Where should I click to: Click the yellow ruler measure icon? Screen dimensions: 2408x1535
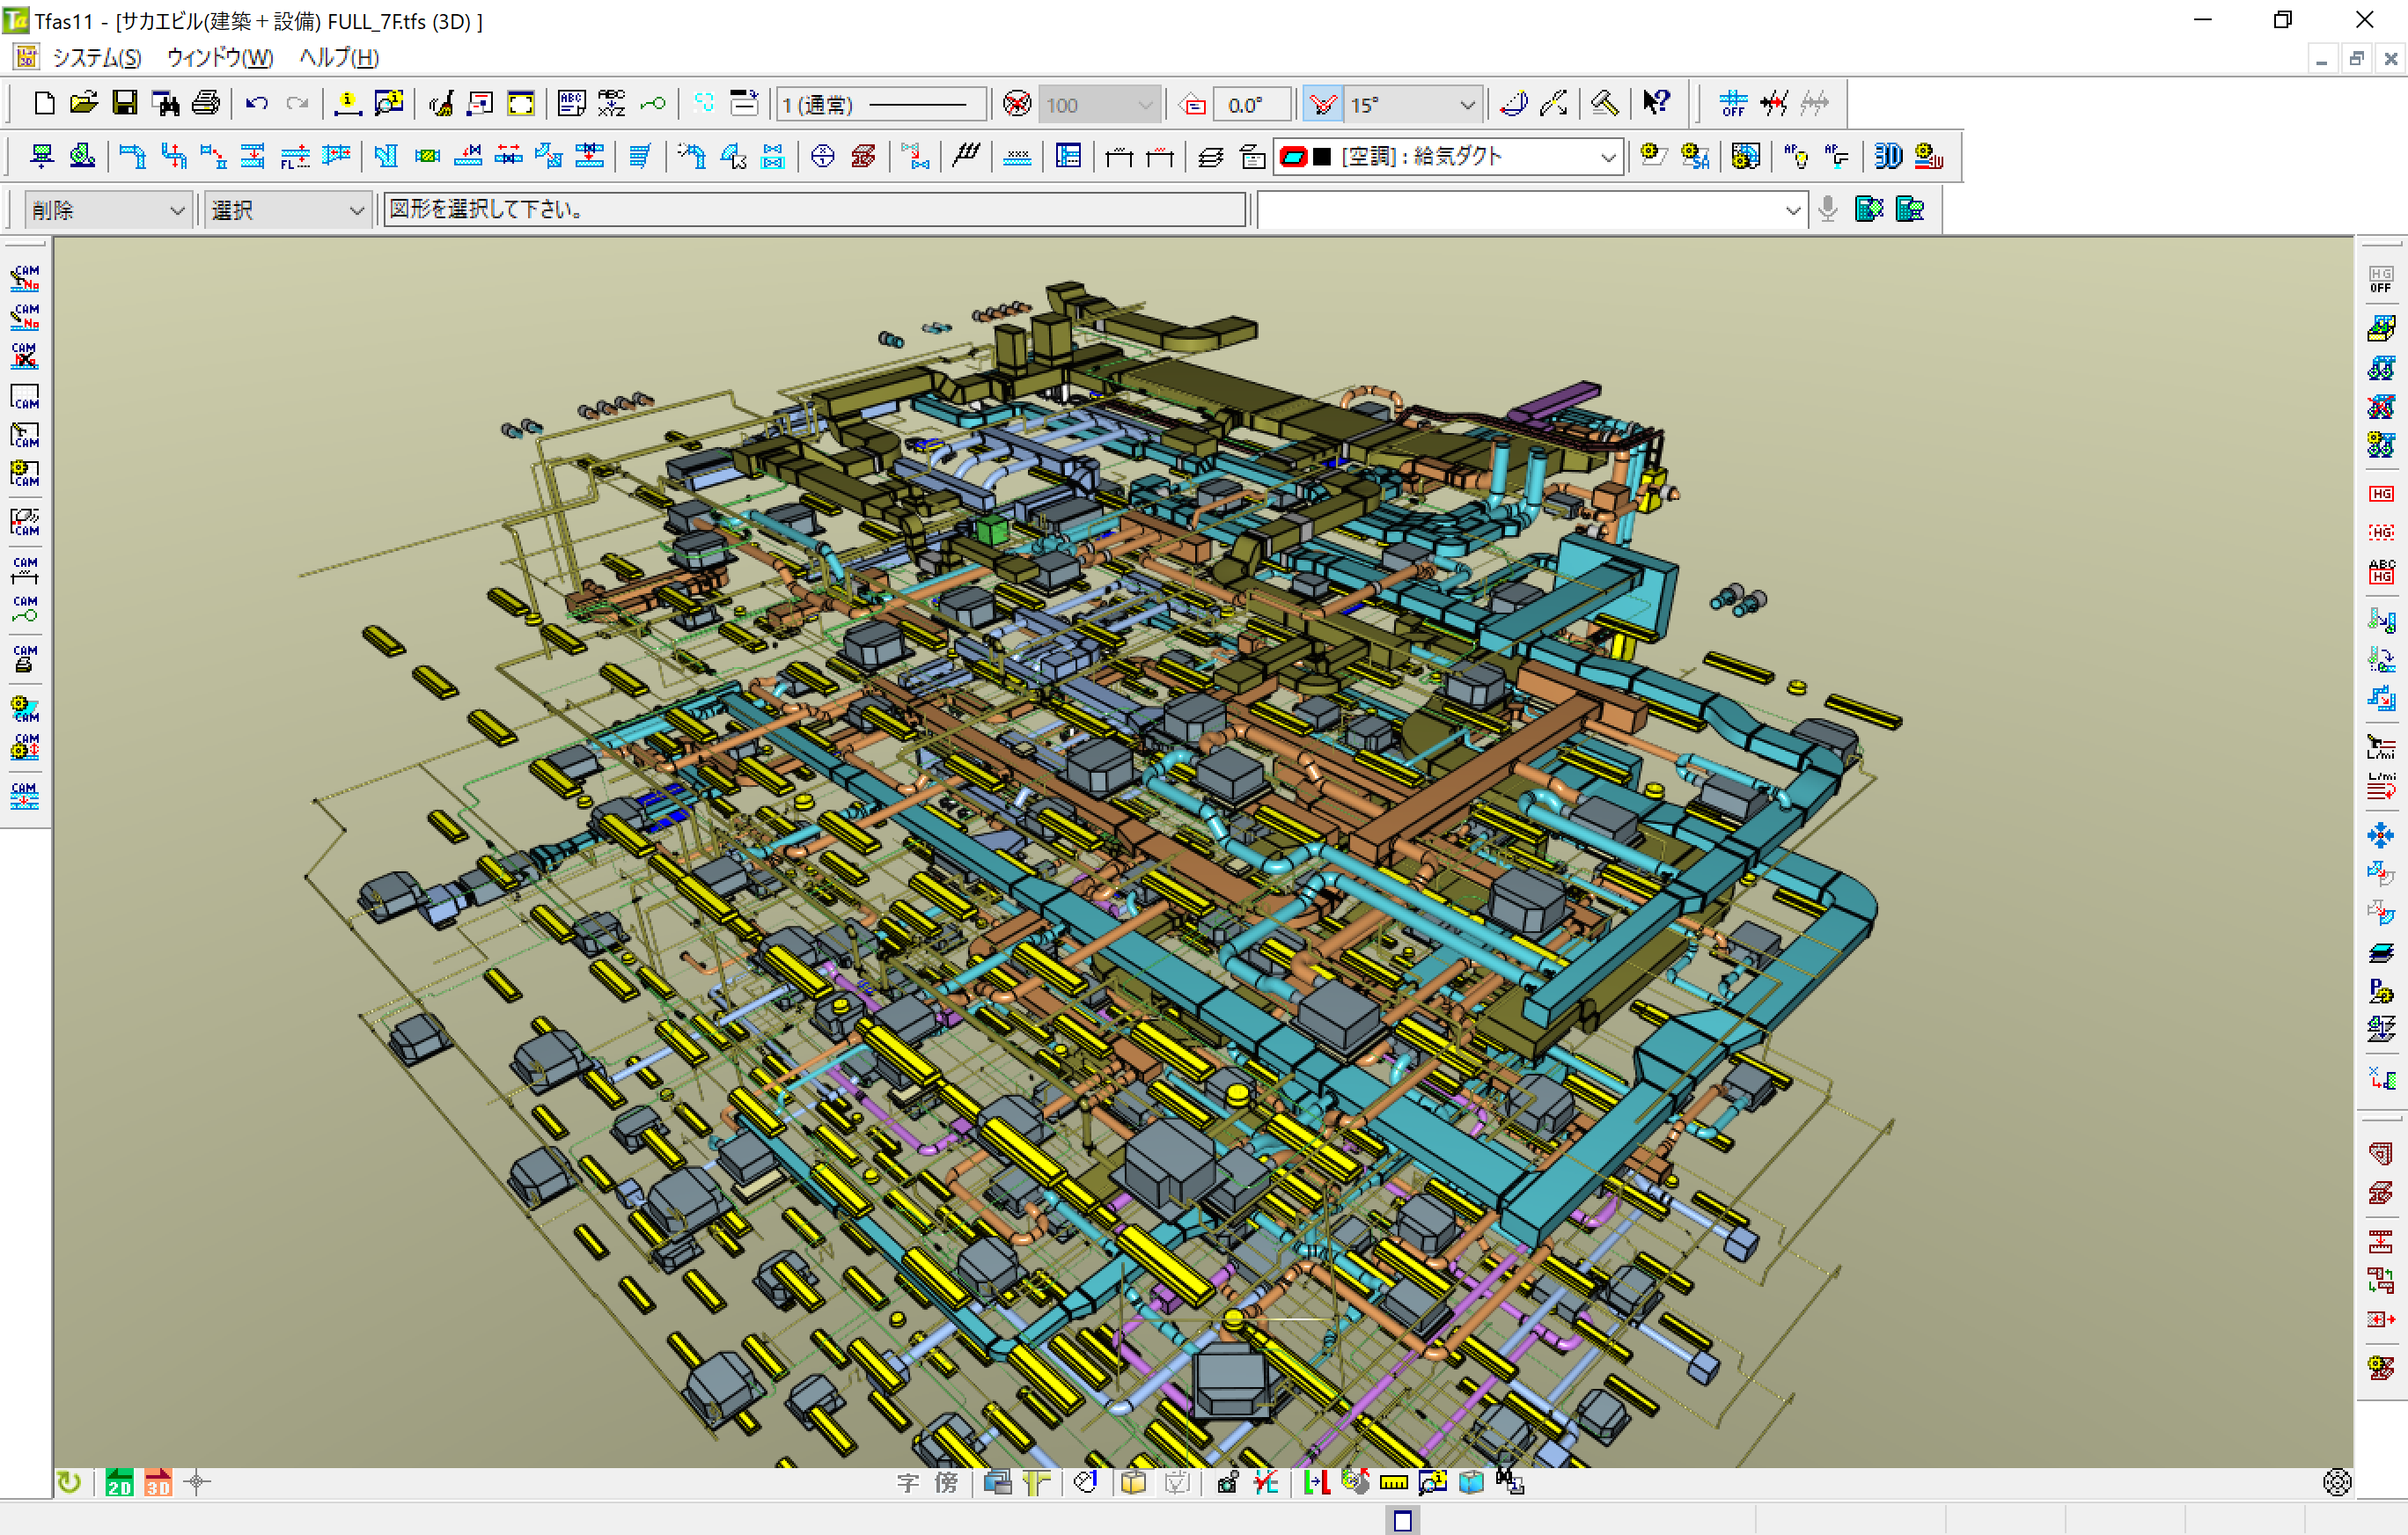pyautogui.click(x=1393, y=1482)
